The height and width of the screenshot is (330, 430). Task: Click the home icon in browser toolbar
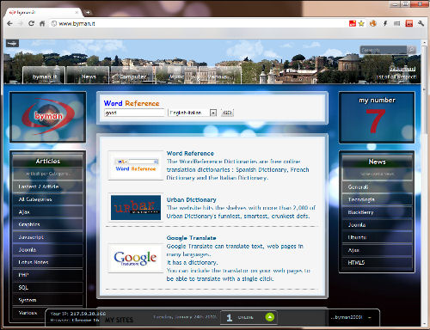pos(42,23)
